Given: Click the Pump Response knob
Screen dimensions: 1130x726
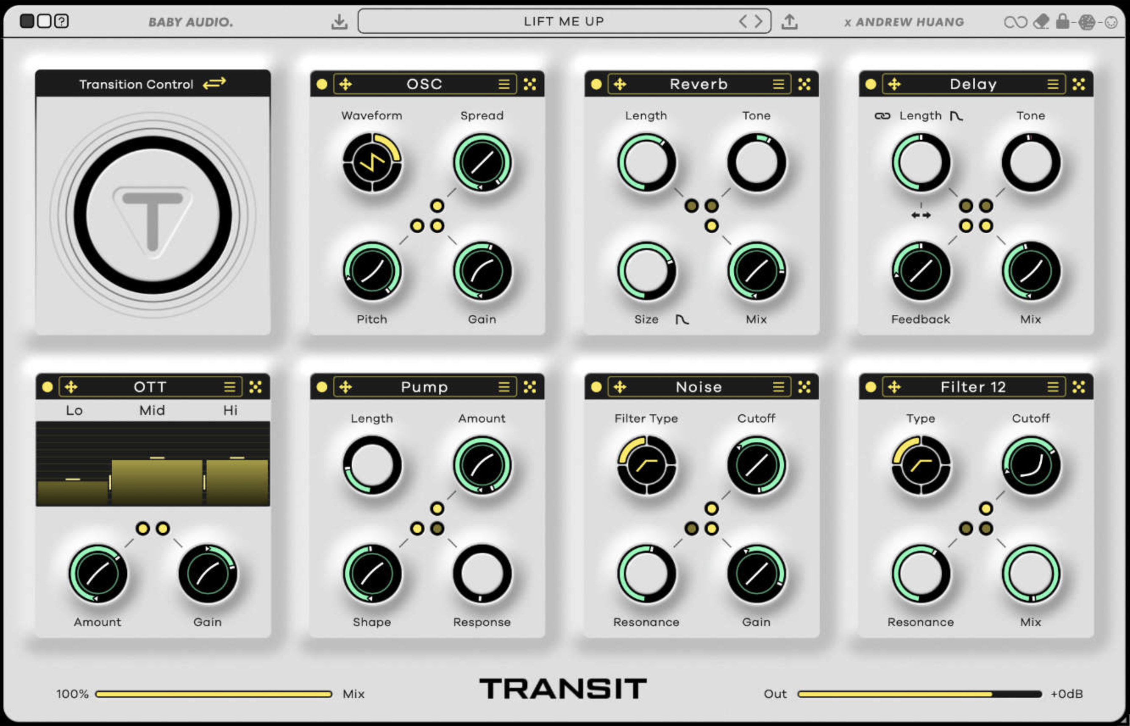Looking at the screenshot, I should 482,574.
